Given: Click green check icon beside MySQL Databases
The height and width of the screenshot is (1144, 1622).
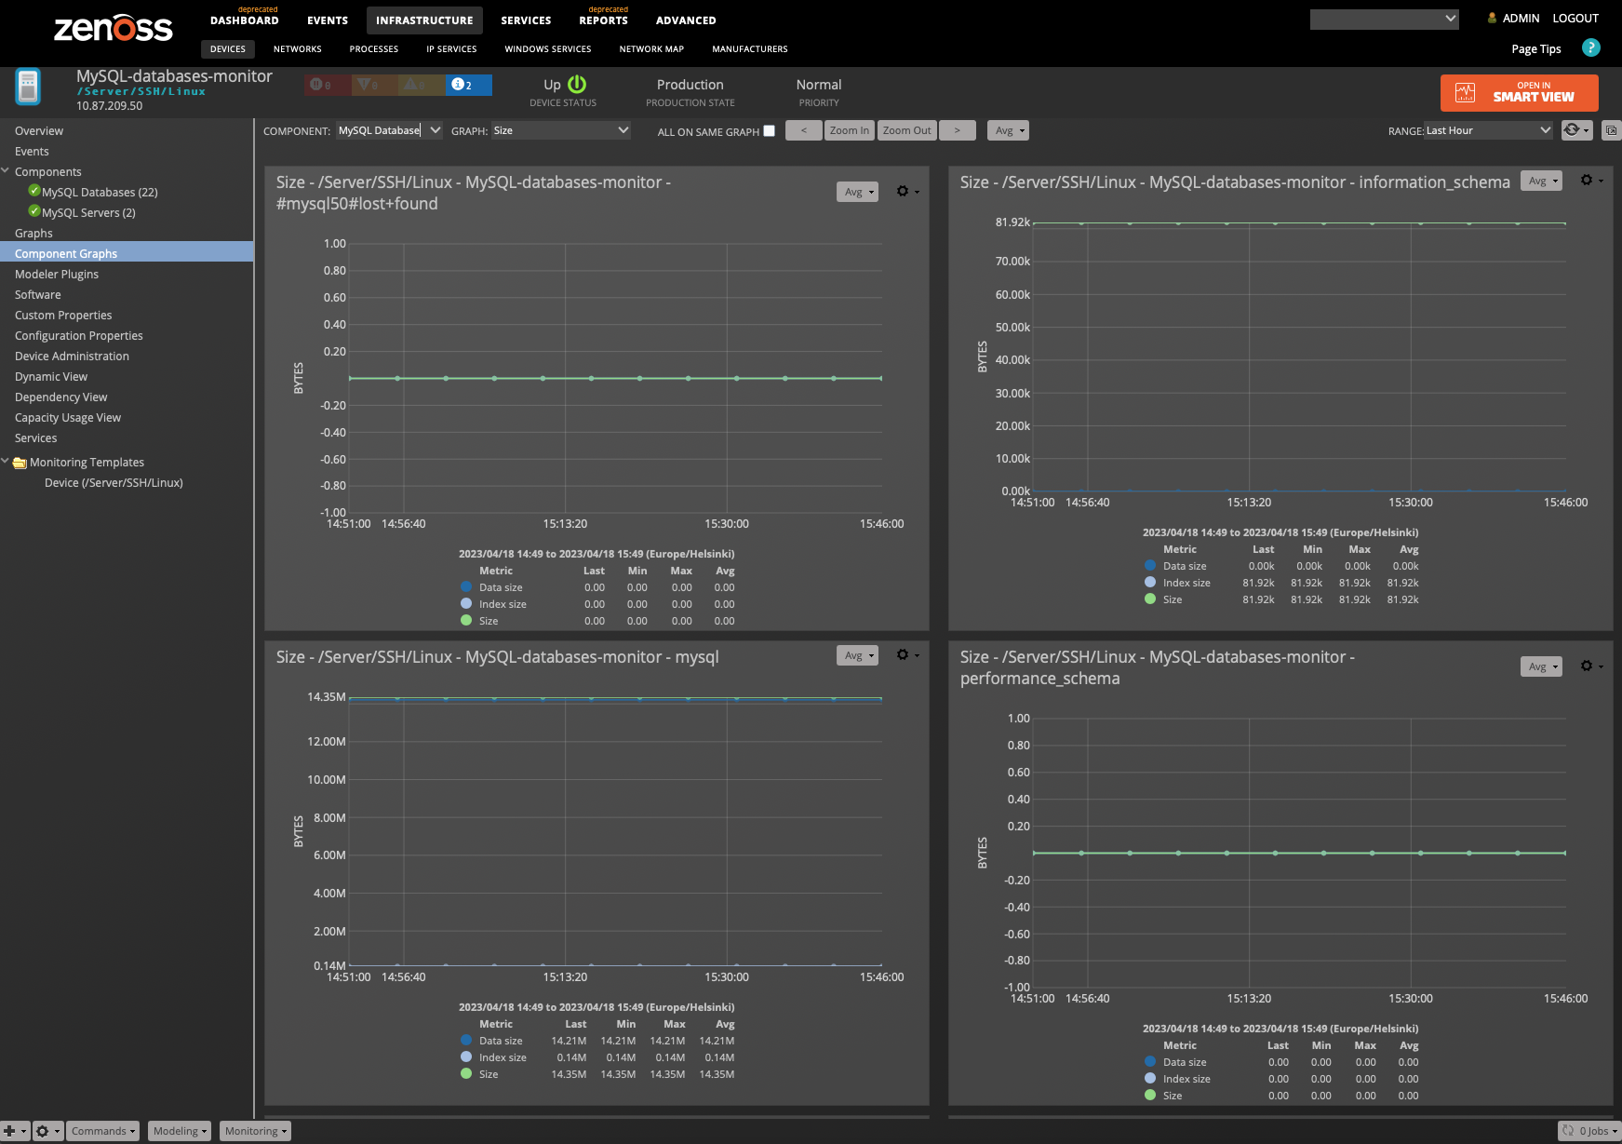Looking at the screenshot, I should coord(34,191).
